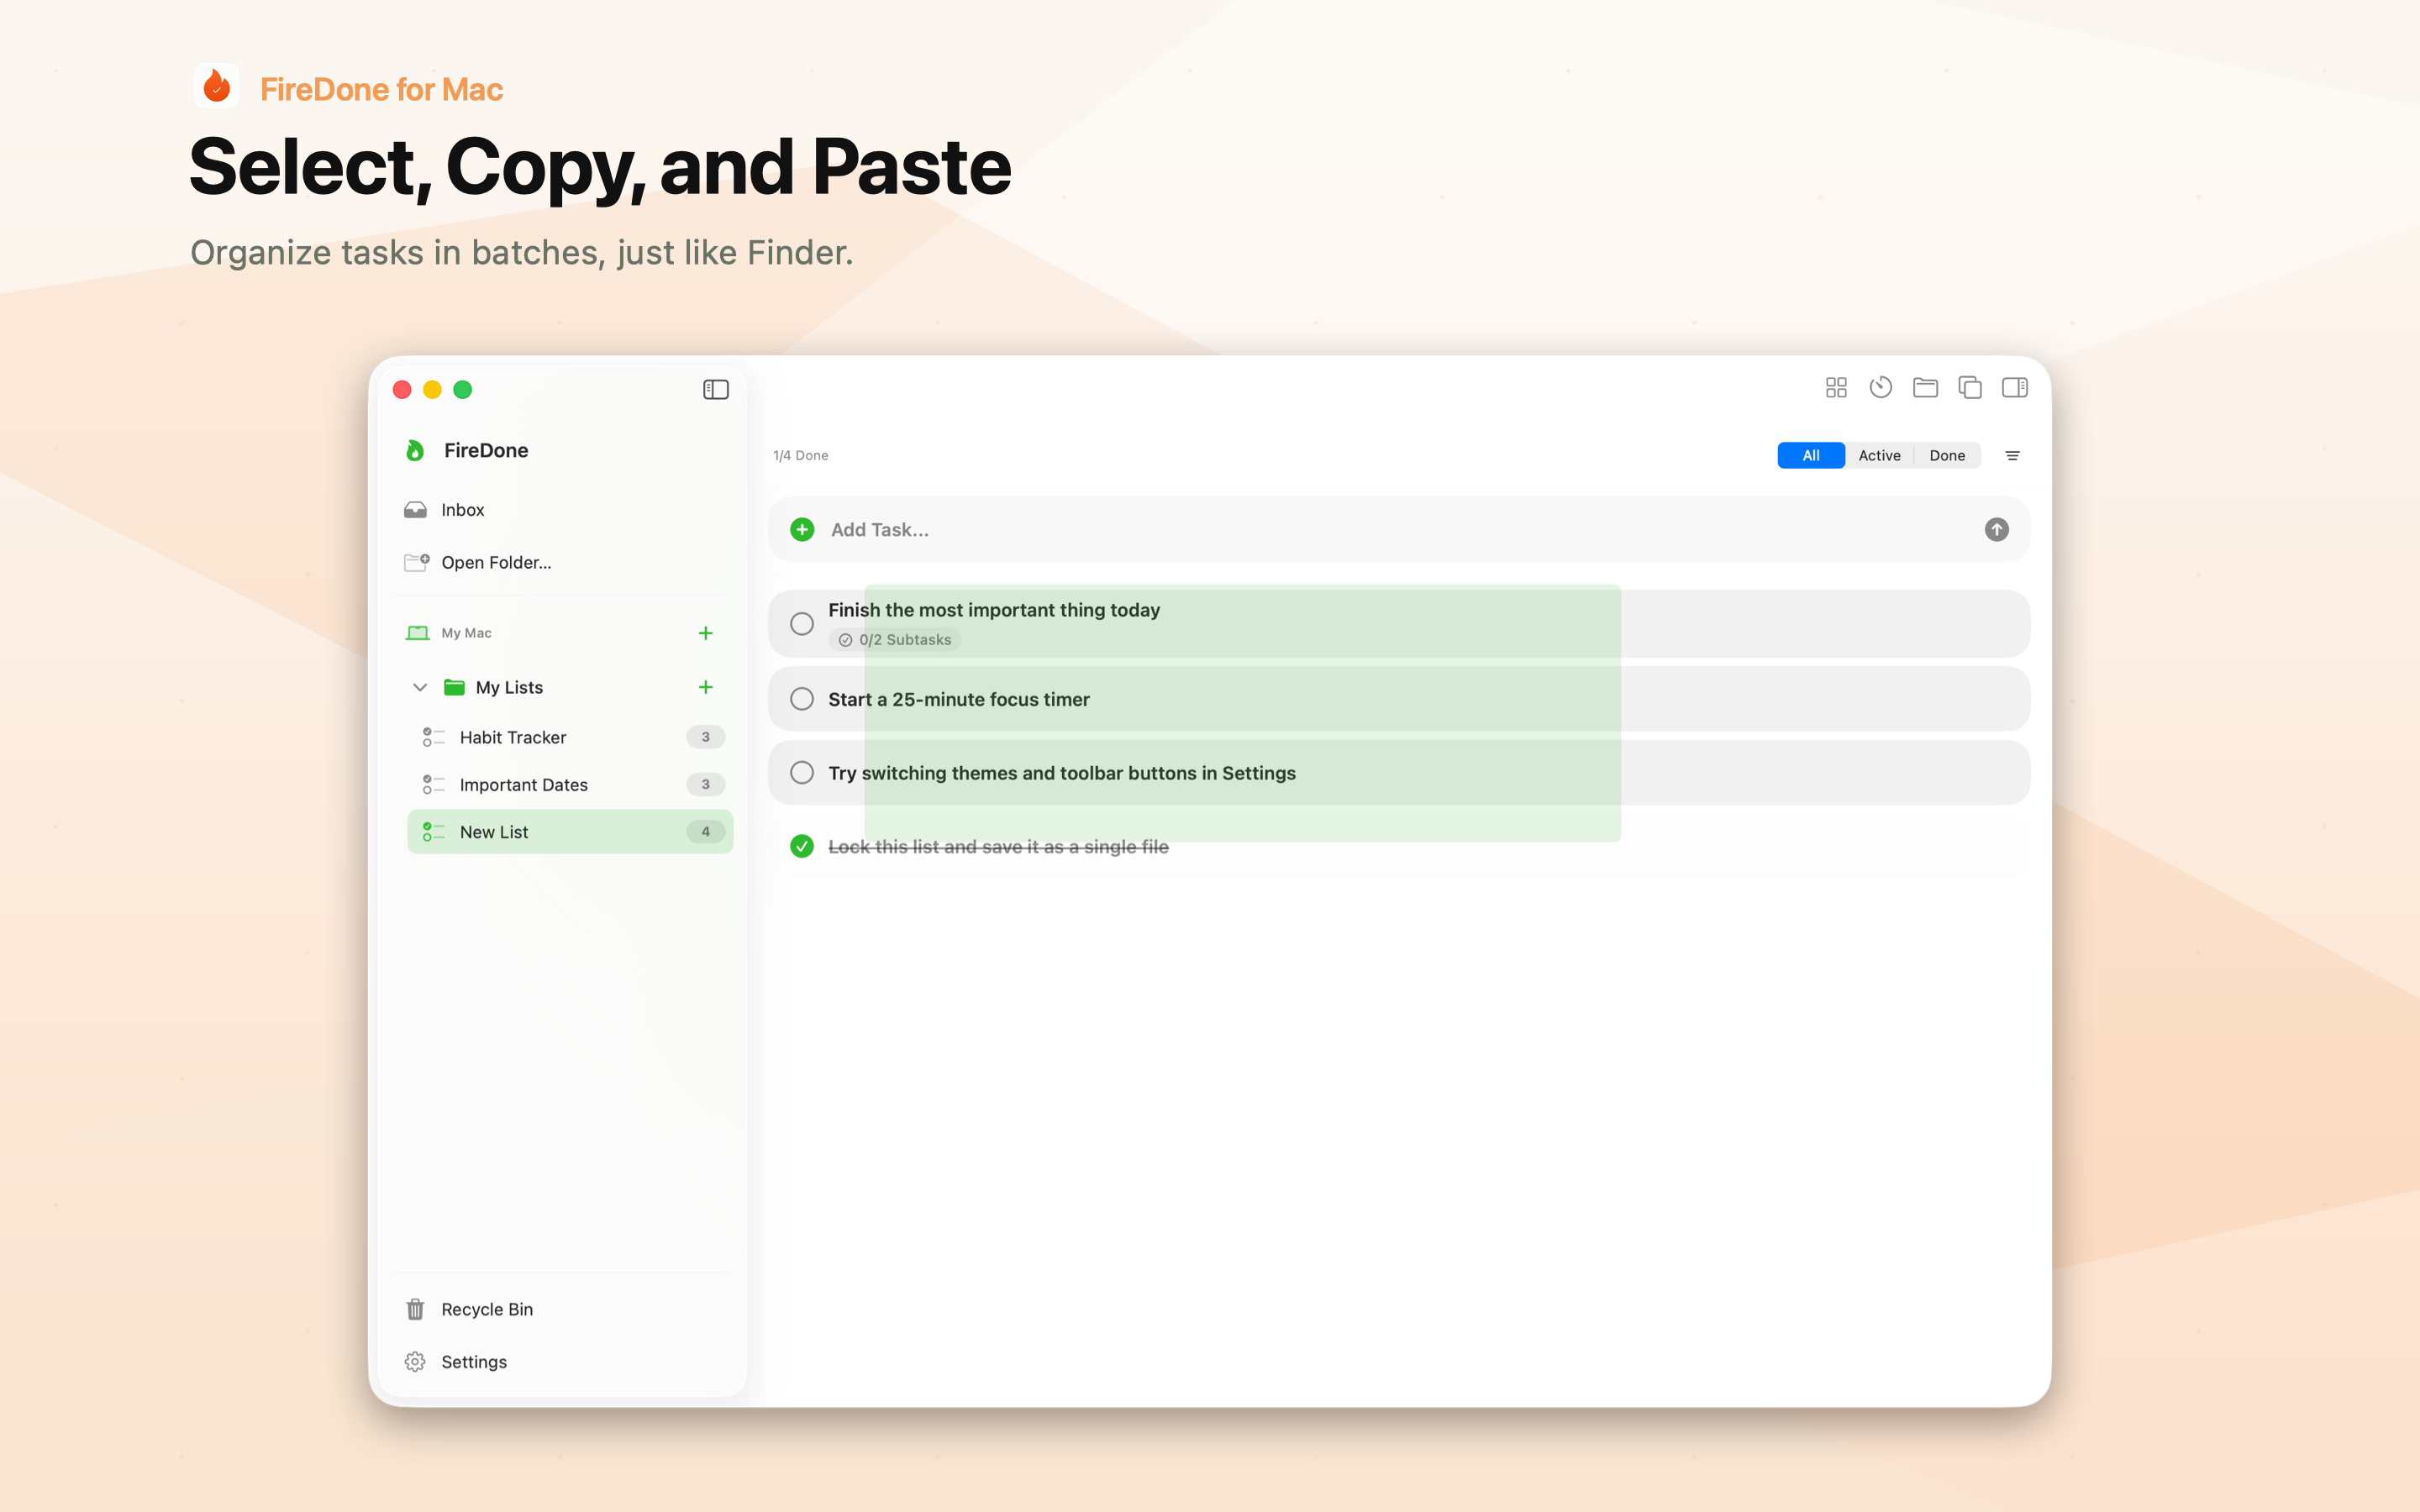2420x1512 pixels.
Task: Click the FireDone title in the sidebar
Action: coord(486,451)
